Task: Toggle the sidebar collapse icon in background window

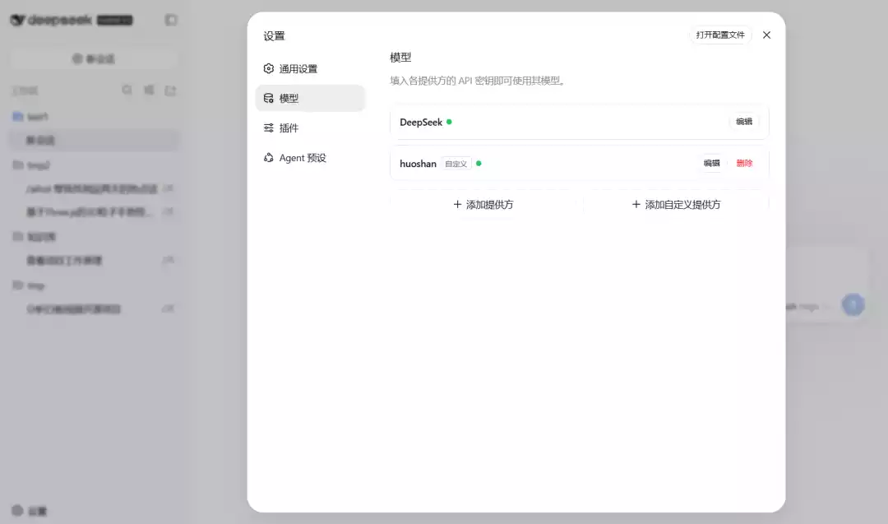Action: click(170, 20)
